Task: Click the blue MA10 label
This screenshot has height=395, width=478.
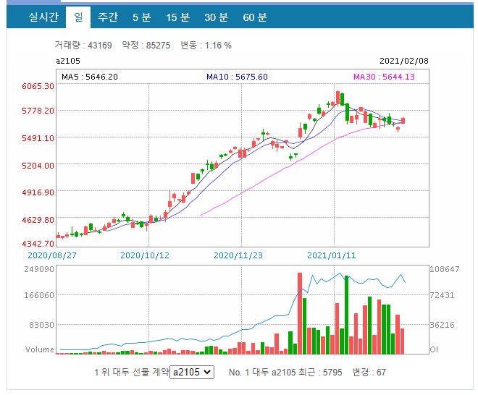Action: (x=237, y=77)
